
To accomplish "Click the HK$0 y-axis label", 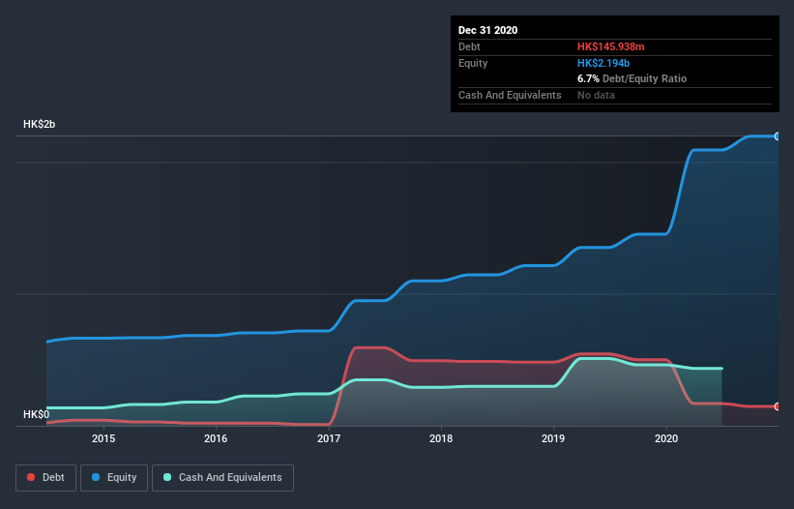I will (x=37, y=414).
